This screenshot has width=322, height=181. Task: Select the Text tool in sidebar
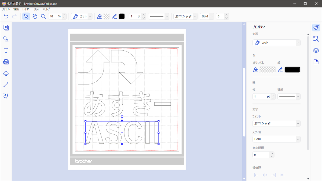6,50
